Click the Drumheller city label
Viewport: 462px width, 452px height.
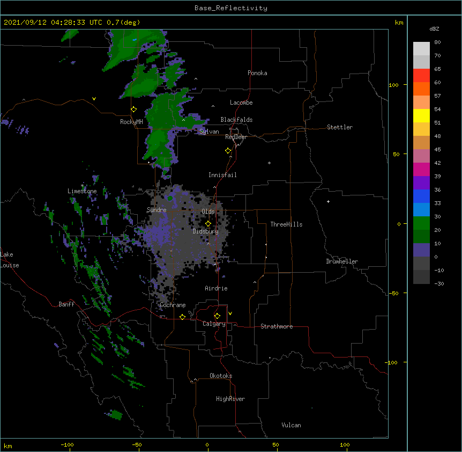tap(342, 261)
